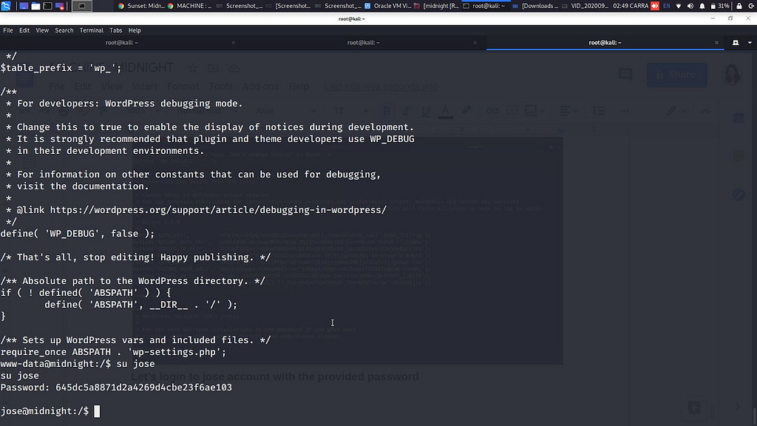Viewport: 757px width, 426px height.
Task: Open the Edit menu
Action: point(24,30)
